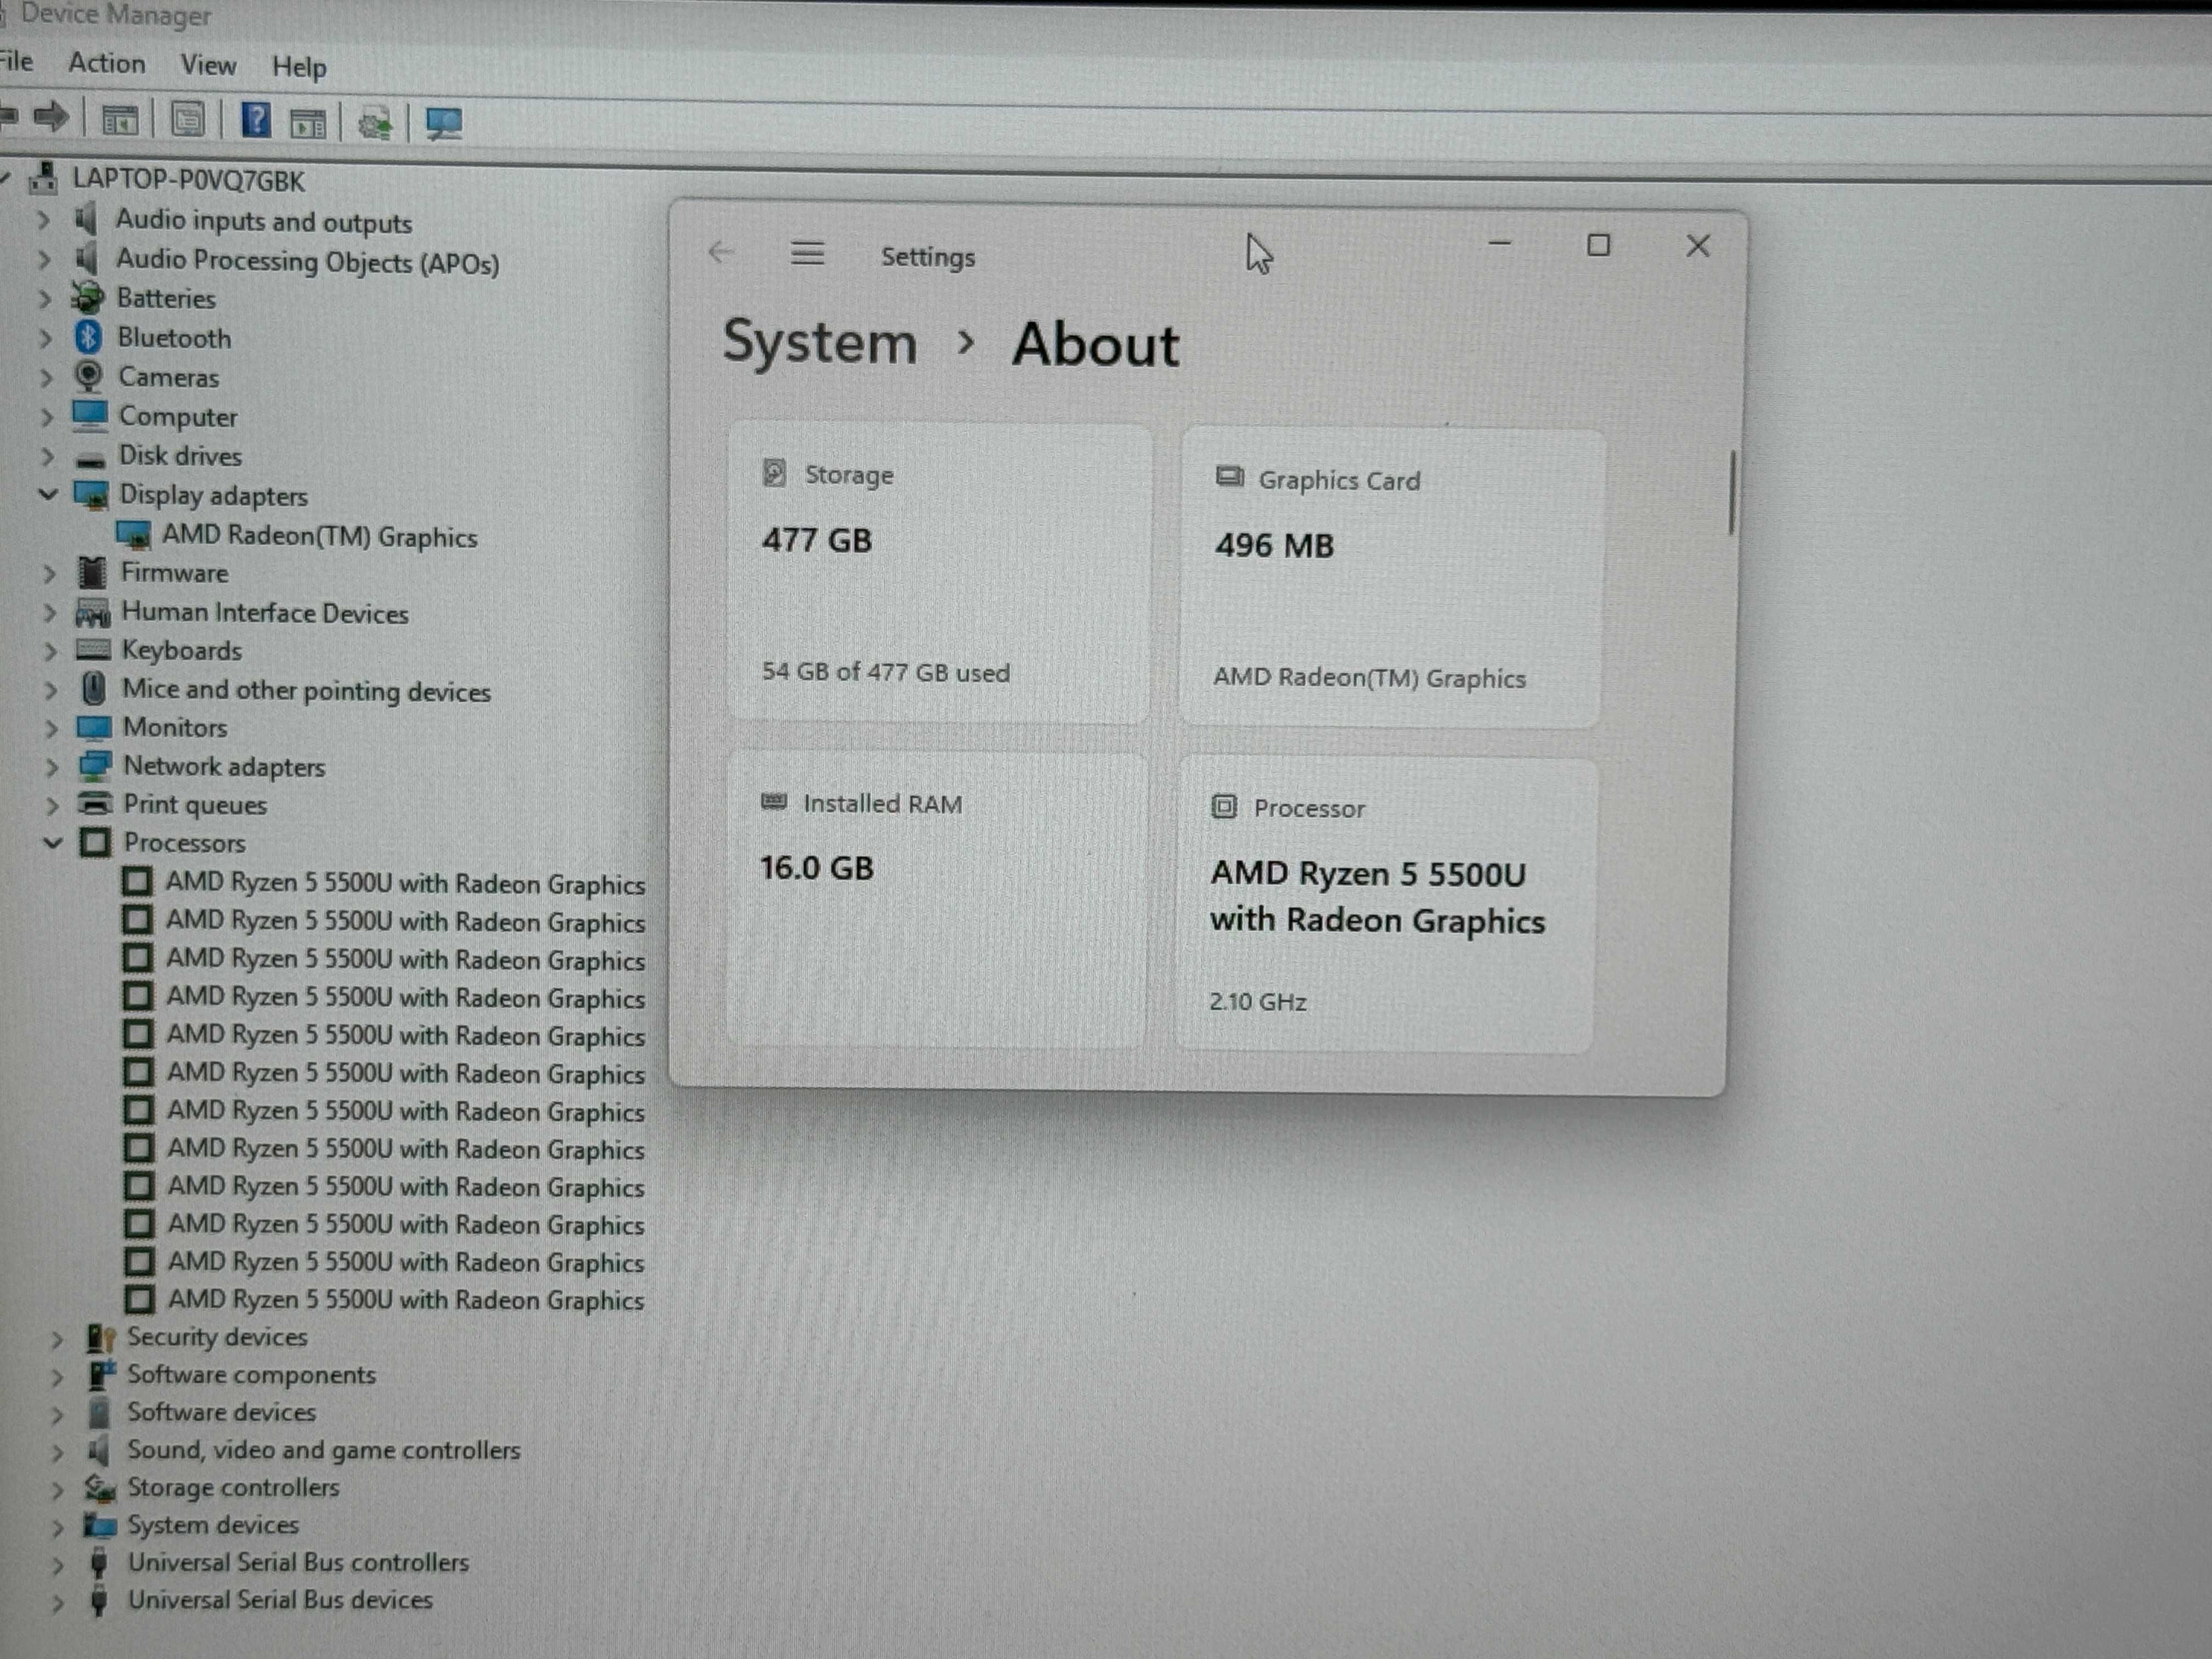Image resolution: width=2212 pixels, height=1659 pixels.
Task: Click '54 GB of 477 GB used' text
Action: pyautogui.click(x=886, y=672)
